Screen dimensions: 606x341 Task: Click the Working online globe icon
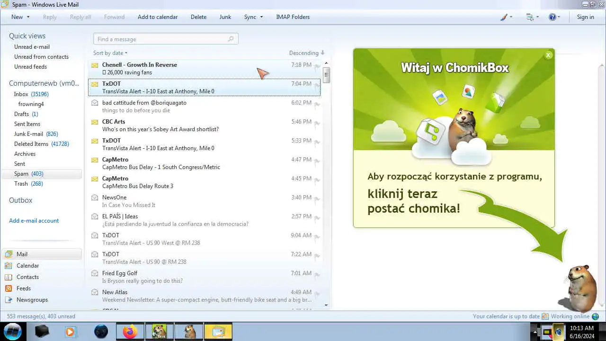click(x=596, y=316)
